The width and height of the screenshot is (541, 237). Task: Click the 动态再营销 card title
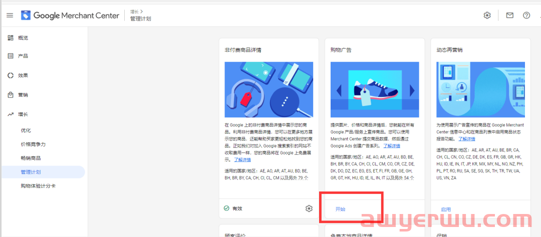[449, 50]
